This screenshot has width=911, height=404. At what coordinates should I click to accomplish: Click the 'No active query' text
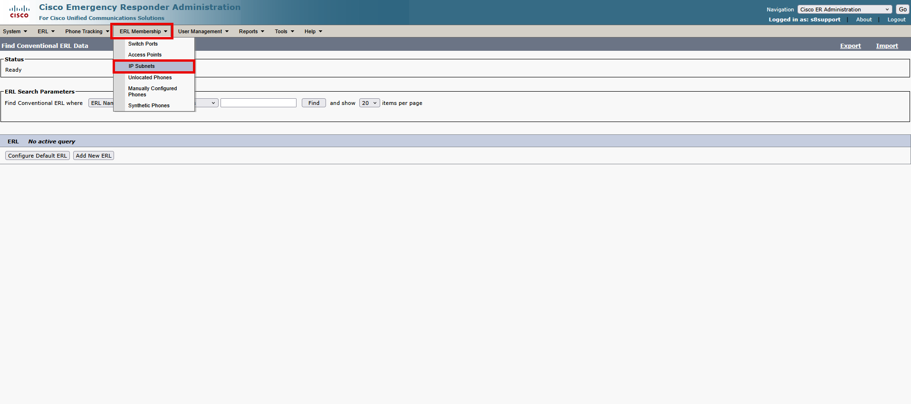point(51,141)
